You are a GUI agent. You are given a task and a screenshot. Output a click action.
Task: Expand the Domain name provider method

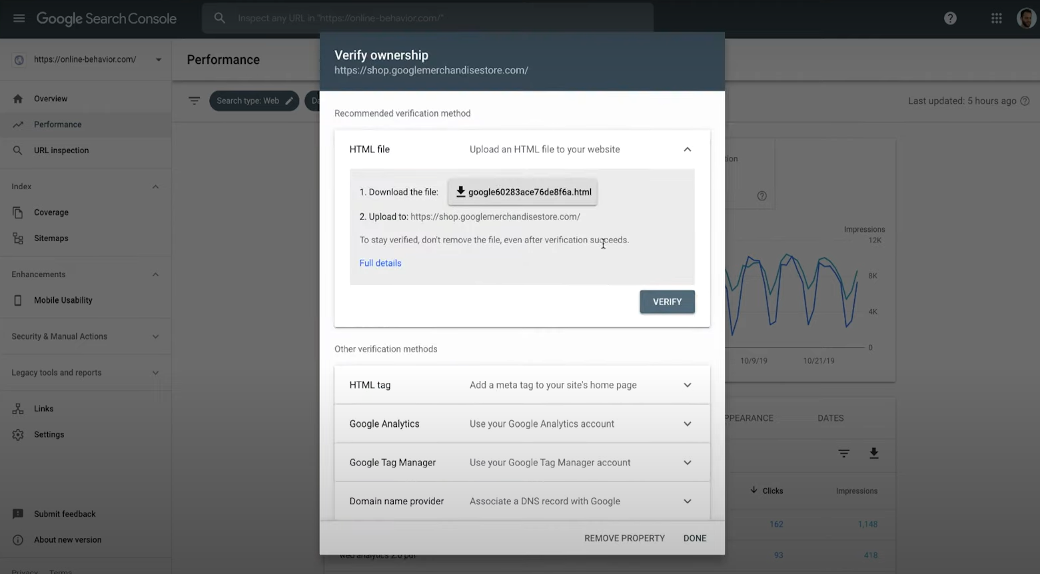(688, 501)
